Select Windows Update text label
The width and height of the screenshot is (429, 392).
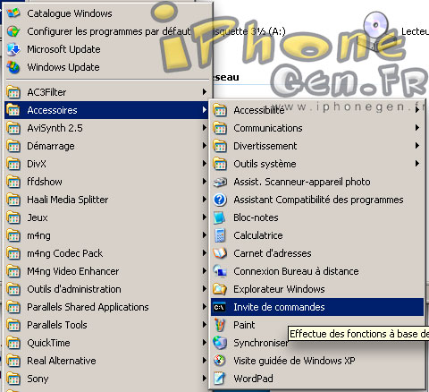pos(63,67)
